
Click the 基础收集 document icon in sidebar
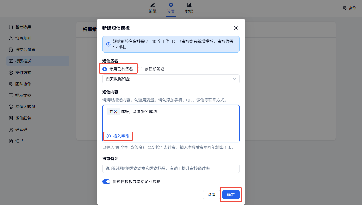[x=11, y=27]
